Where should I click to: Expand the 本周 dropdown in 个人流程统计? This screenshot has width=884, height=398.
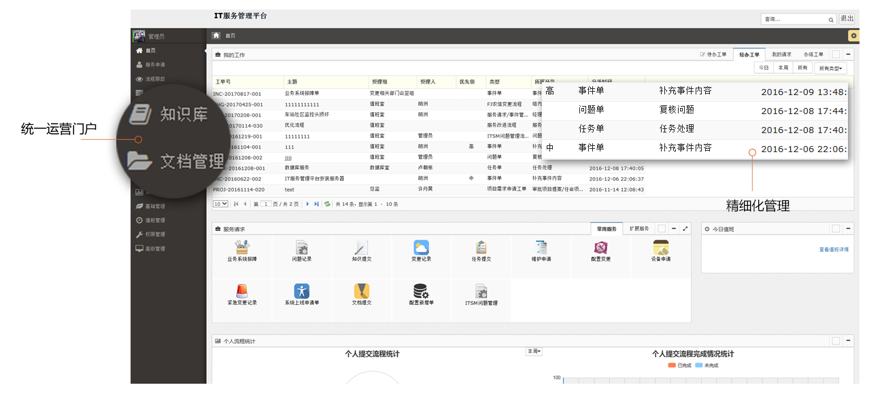[534, 352]
